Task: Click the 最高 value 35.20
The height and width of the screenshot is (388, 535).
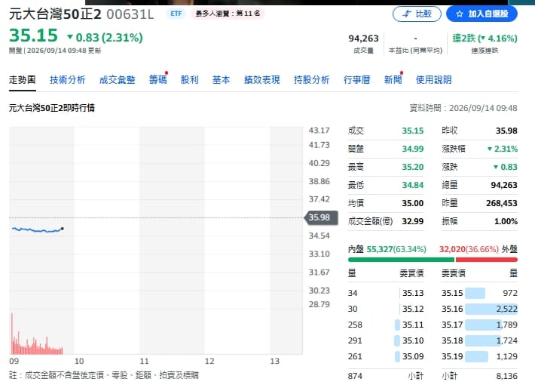Action: [x=412, y=167]
